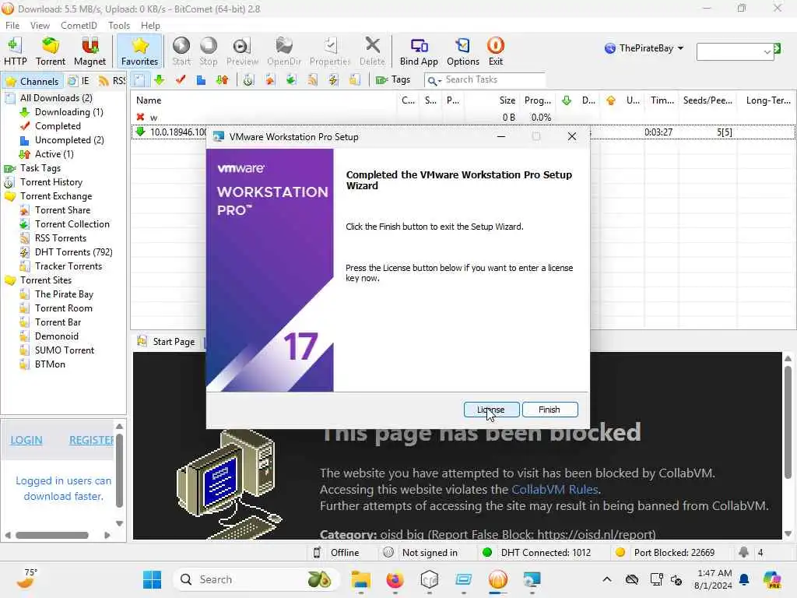Open the View menu
Image resolution: width=797 pixels, height=598 pixels.
(x=40, y=26)
